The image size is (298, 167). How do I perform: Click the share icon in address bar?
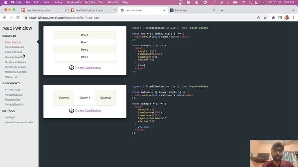coord(259,18)
